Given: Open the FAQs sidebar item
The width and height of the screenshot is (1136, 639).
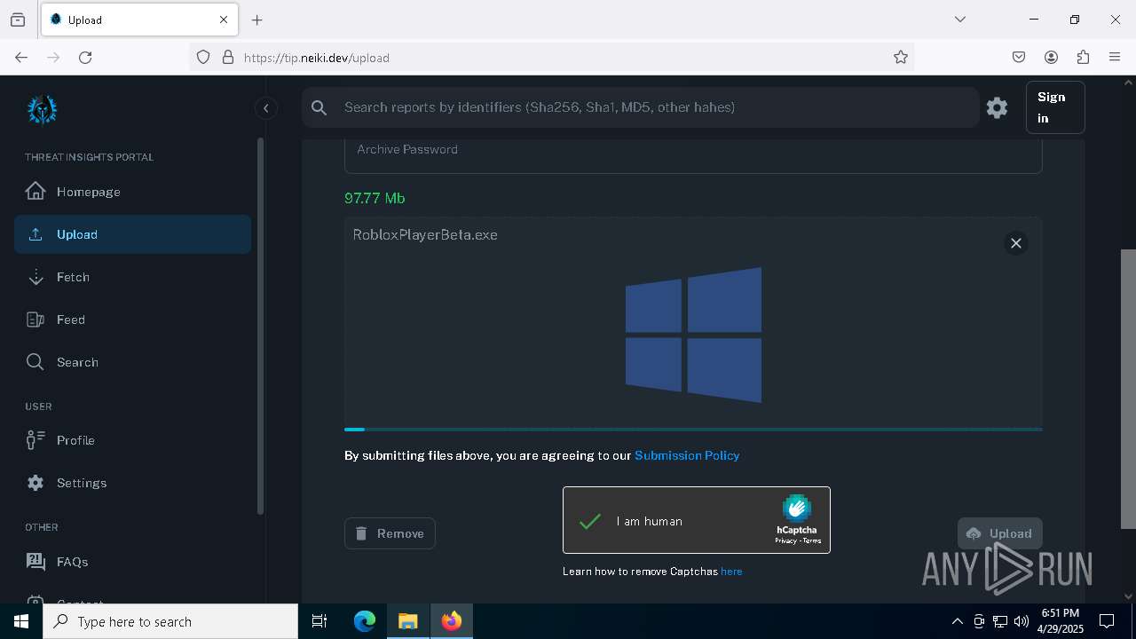Looking at the screenshot, I should click(x=132, y=562).
